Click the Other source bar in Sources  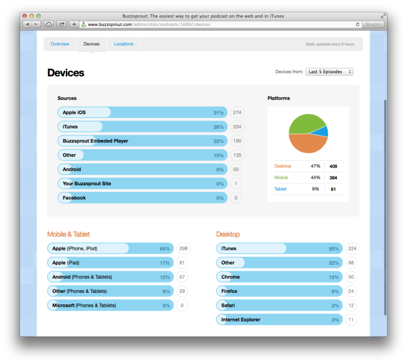pos(143,155)
